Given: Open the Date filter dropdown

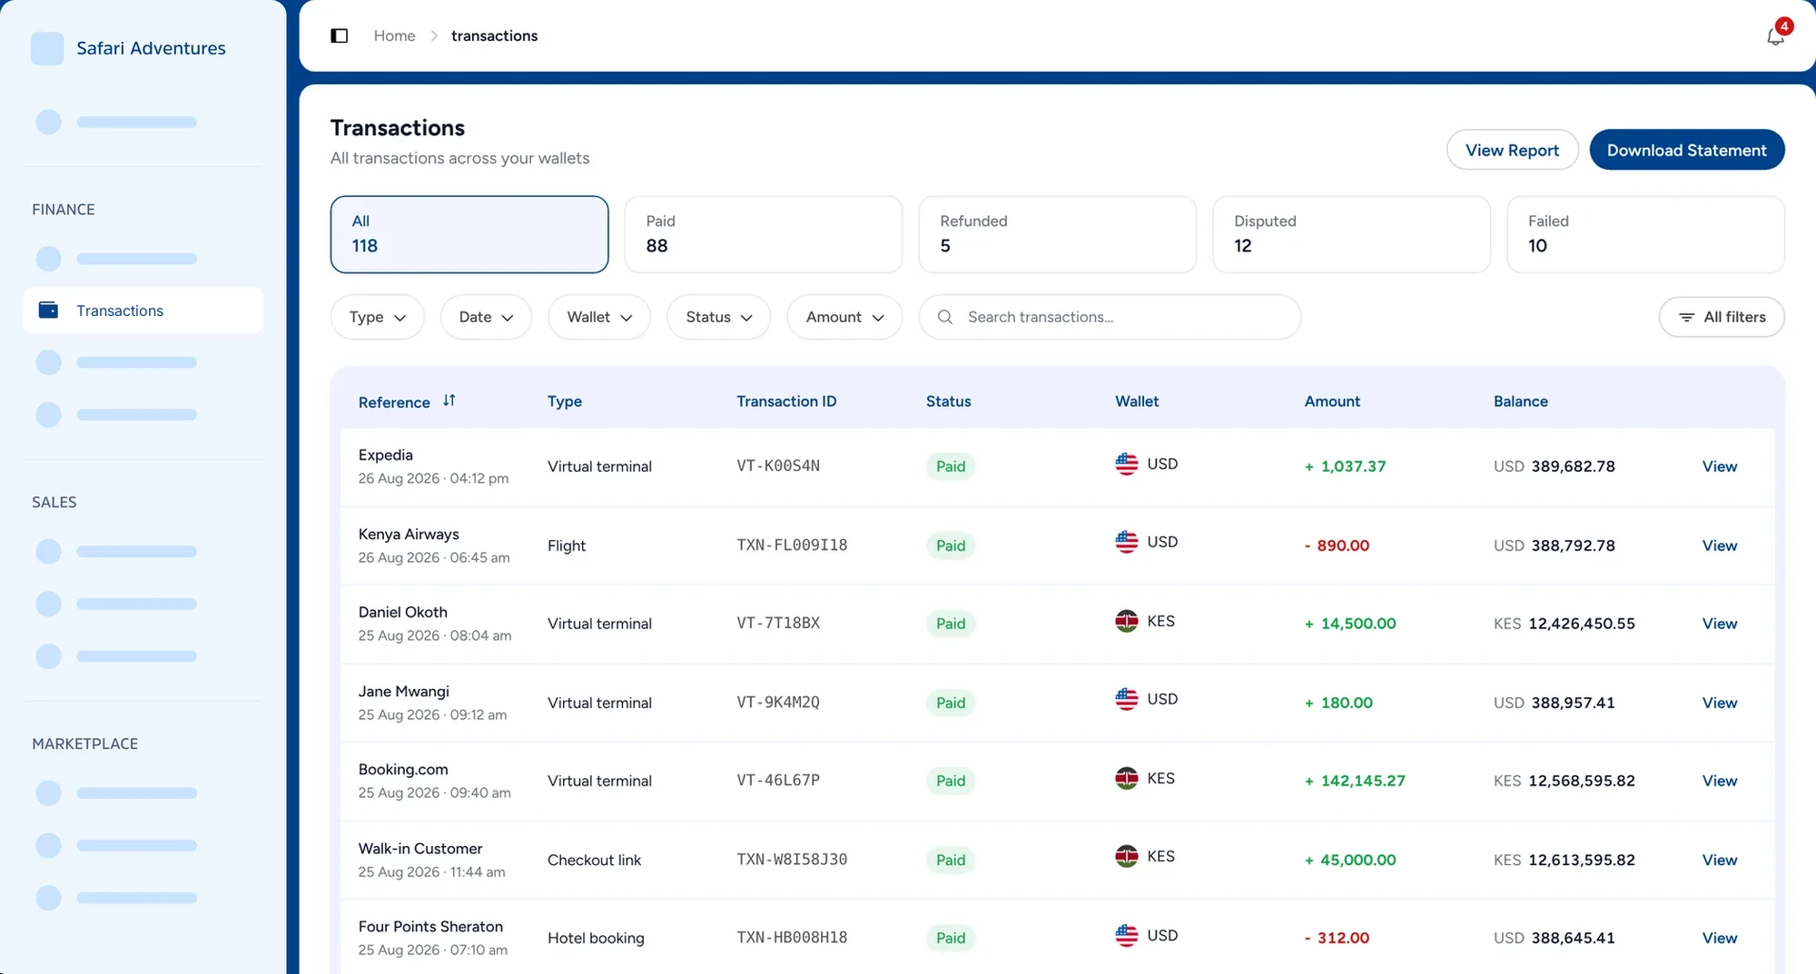Looking at the screenshot, I should (486, 317).
